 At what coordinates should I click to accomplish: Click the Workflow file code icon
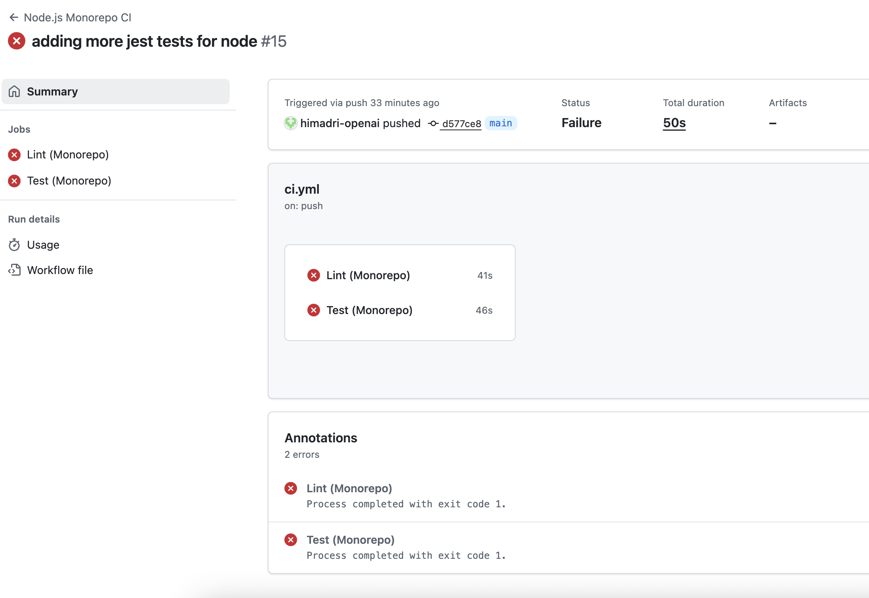tap(14, 270)
